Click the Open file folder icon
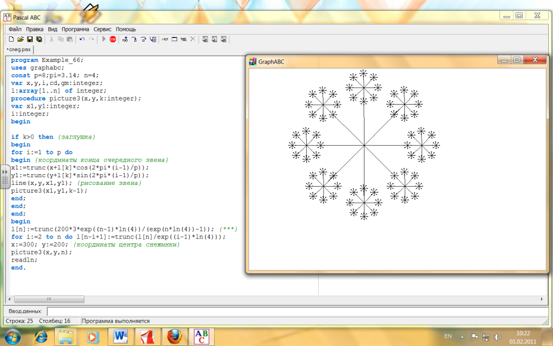Screen dimensions: 553x346 click(x=20, y=39)
